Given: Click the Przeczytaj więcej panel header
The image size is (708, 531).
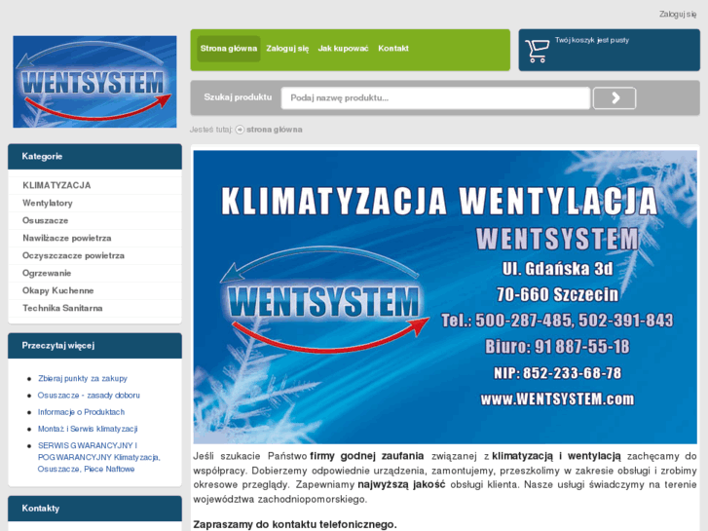Looking at the screenshot, I should [94, 346].
